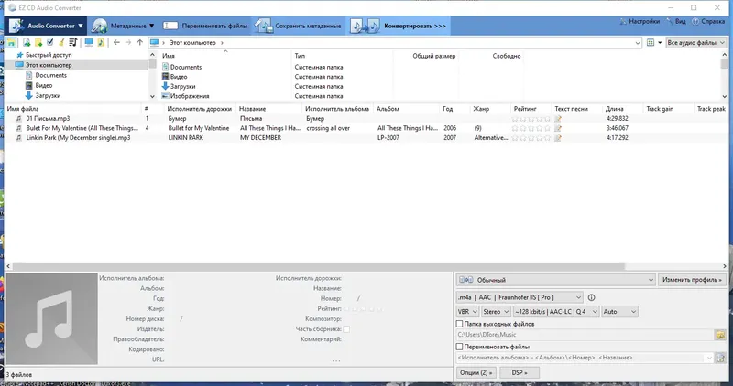Image resolution: width=733 pixels, height=386 pixels.
Task: Select Быстрый доступ in folder tree
Action: pyautogui.click(x=49, y=55)
